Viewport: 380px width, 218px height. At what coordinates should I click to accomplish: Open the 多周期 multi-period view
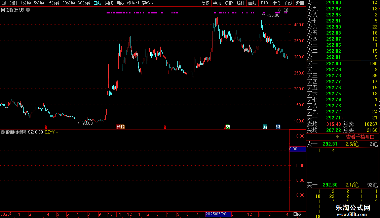[133, 3]
